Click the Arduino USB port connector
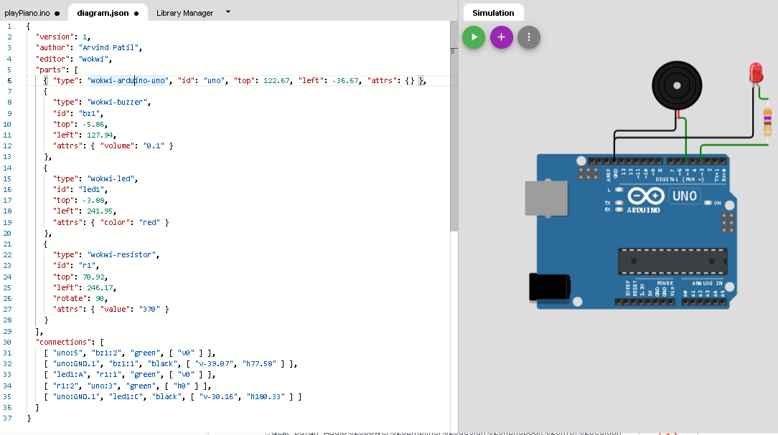 546,199
